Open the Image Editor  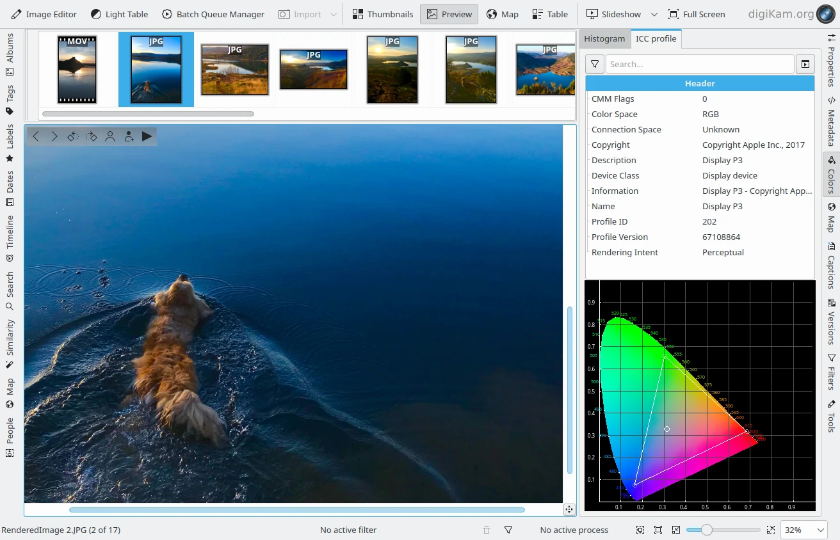point(44,14)
